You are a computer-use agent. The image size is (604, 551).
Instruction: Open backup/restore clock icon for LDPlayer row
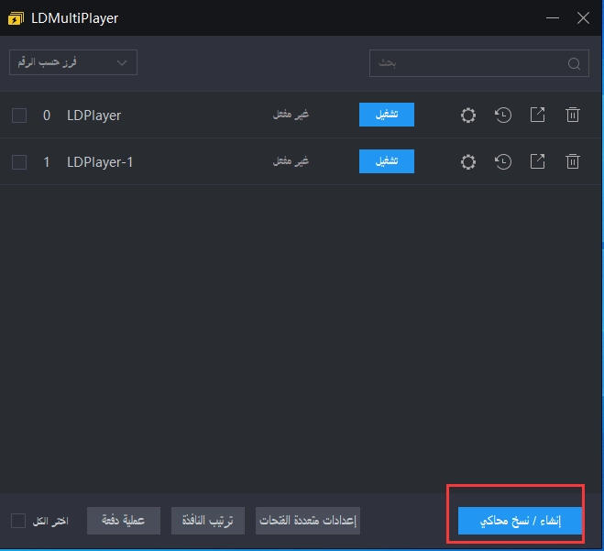point(502,115)
